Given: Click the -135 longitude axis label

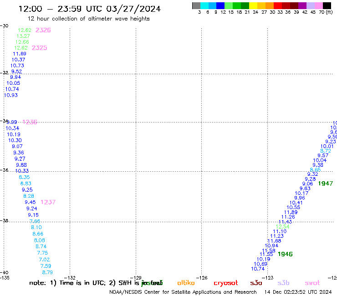Looking at the screenshot, I should tap(5, 278).
